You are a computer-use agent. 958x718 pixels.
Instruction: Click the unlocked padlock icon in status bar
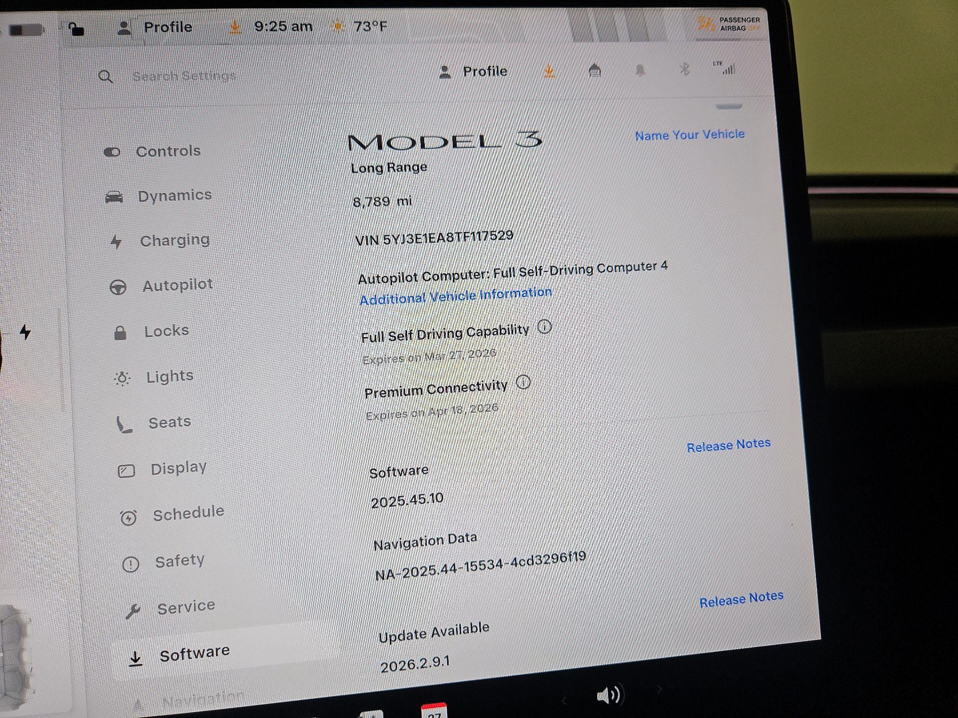coord(76,28)
